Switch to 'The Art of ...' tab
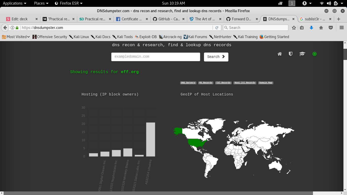Image resolution: width=347 pixels, height=195 pixels. [206, 19]
